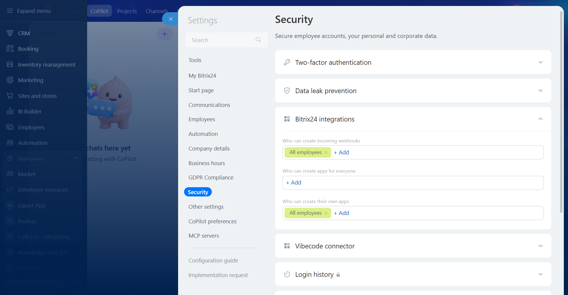Click the clock icon of Login history

coord(287,274)
